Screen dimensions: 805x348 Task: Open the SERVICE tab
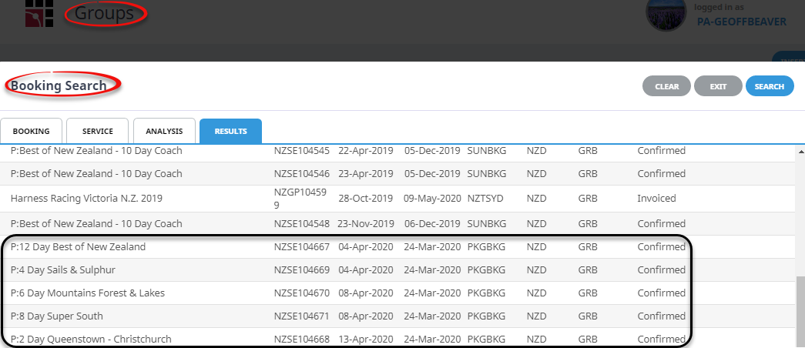coord(98,131)
